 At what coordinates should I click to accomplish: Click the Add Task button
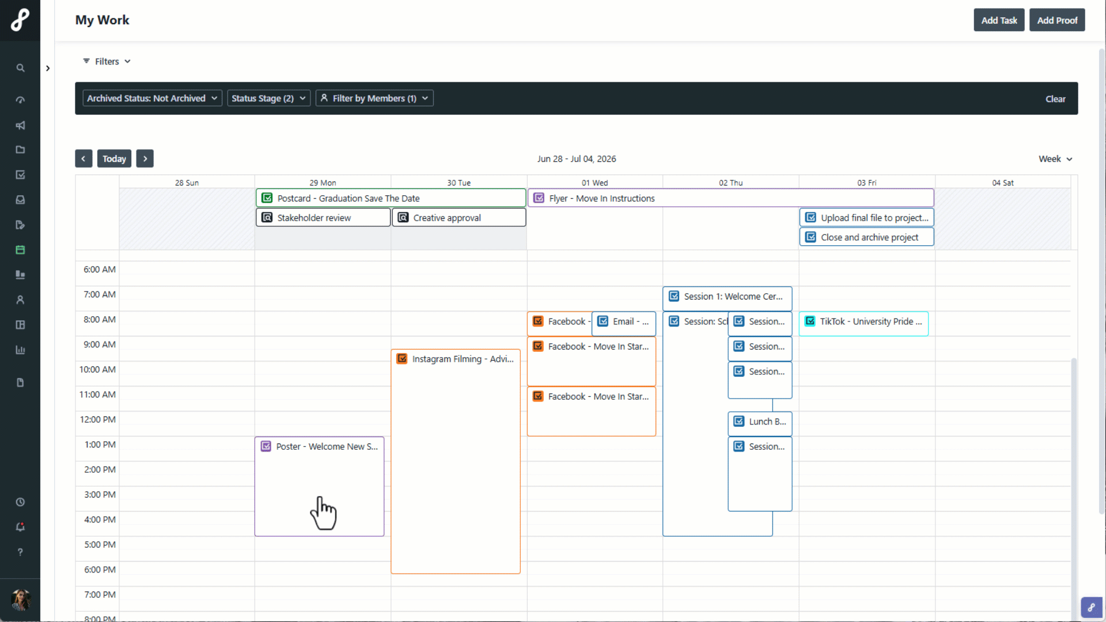pyautogui.click(x=999, y=20)
